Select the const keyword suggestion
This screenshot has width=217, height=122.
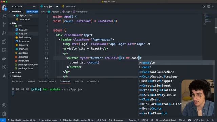tap(176, 67)
